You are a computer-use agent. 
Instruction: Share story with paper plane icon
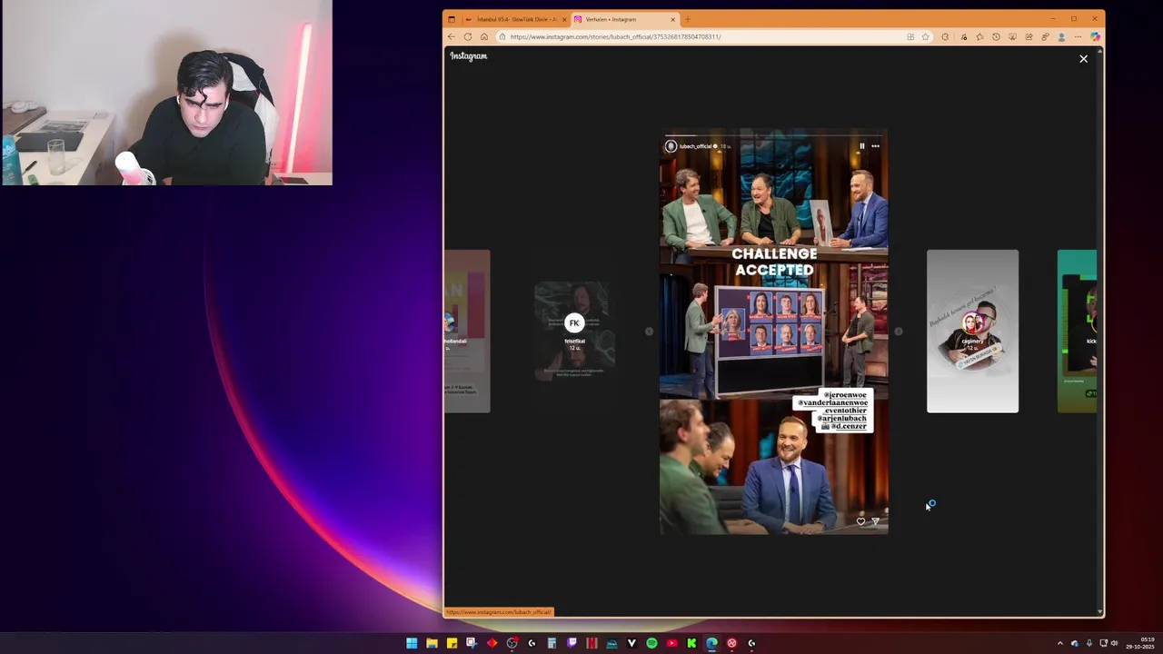coord(876,521)
